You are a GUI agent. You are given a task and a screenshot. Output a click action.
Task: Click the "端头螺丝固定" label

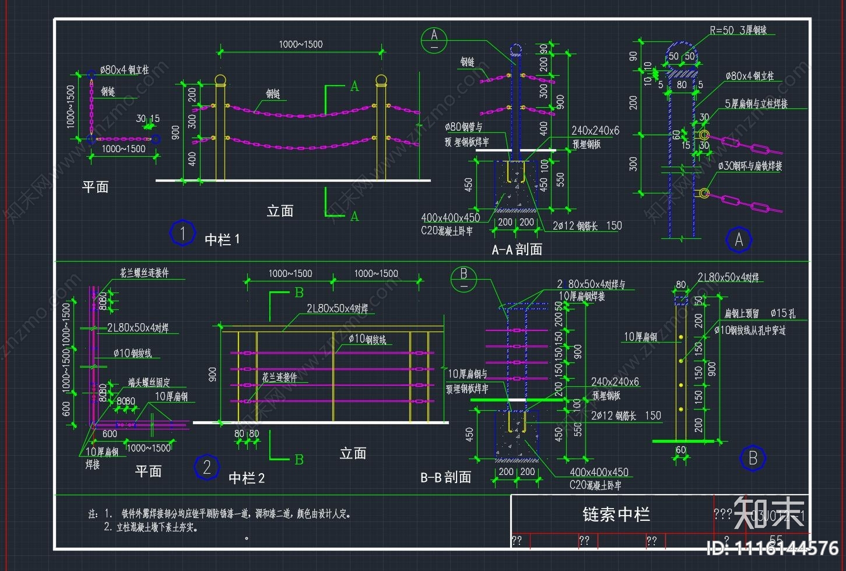point(149,383)
